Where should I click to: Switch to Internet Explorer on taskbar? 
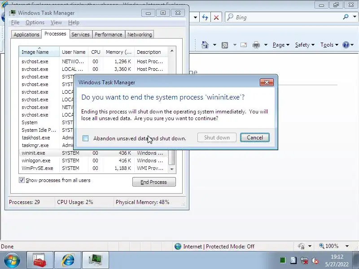pos(68,260)
